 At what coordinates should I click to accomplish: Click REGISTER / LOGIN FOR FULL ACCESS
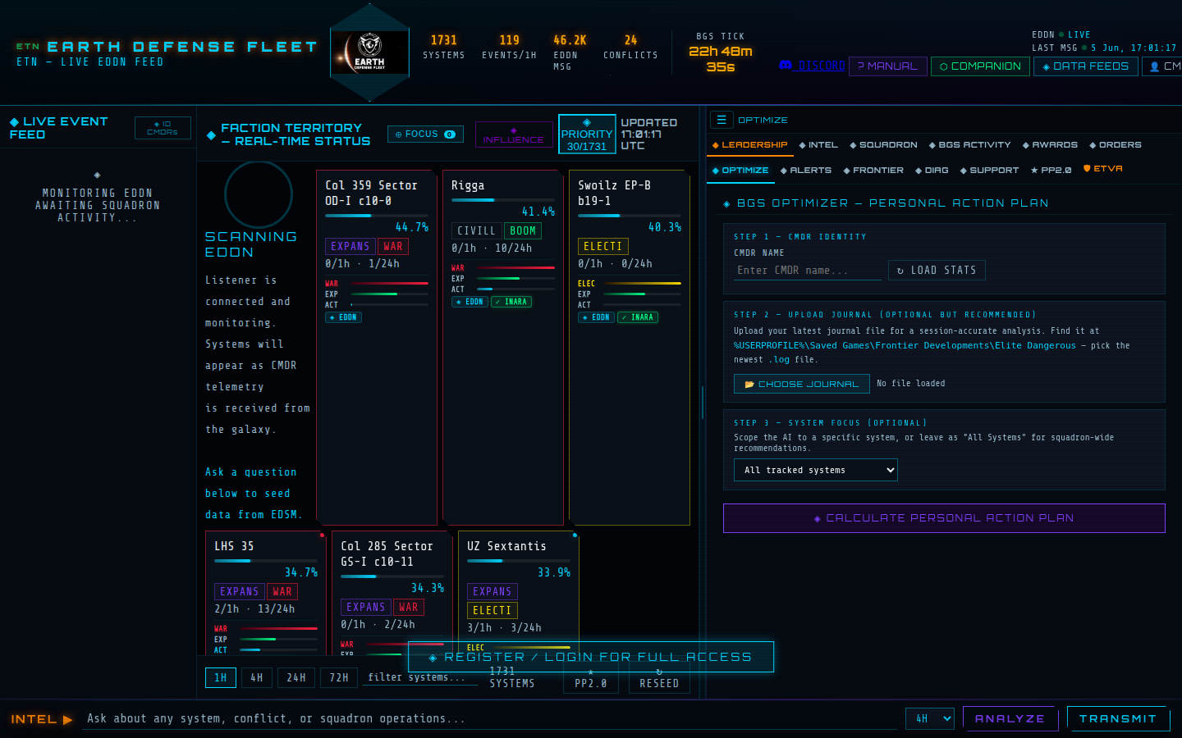(591, 657)
